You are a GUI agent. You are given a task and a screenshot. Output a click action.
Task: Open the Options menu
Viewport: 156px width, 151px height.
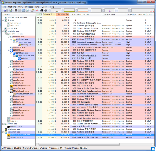[x=12, y=7]
